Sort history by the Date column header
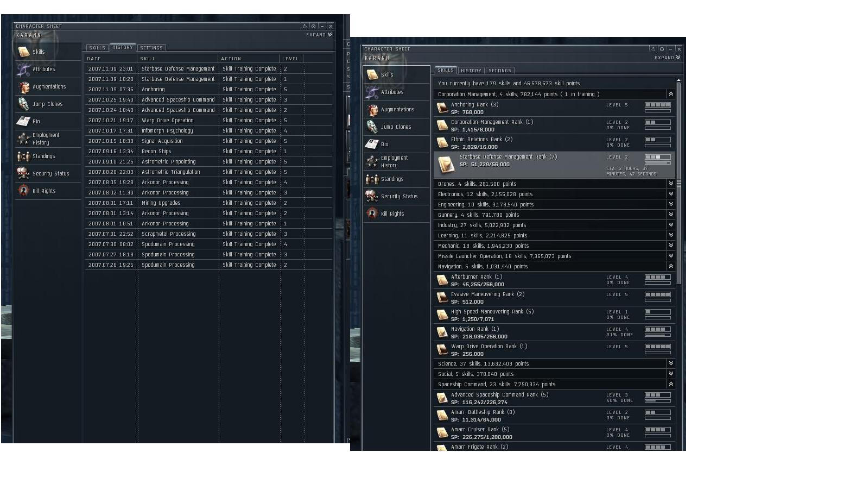Image resolution: width=850 pixels, height=490 pixels. coord(111,59)
